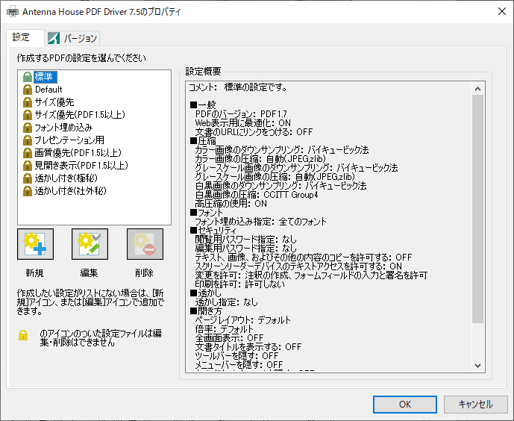
Task: Click lock icon beside フォント埋め込み
Action: pyautogui.click(x=28, y=128)
